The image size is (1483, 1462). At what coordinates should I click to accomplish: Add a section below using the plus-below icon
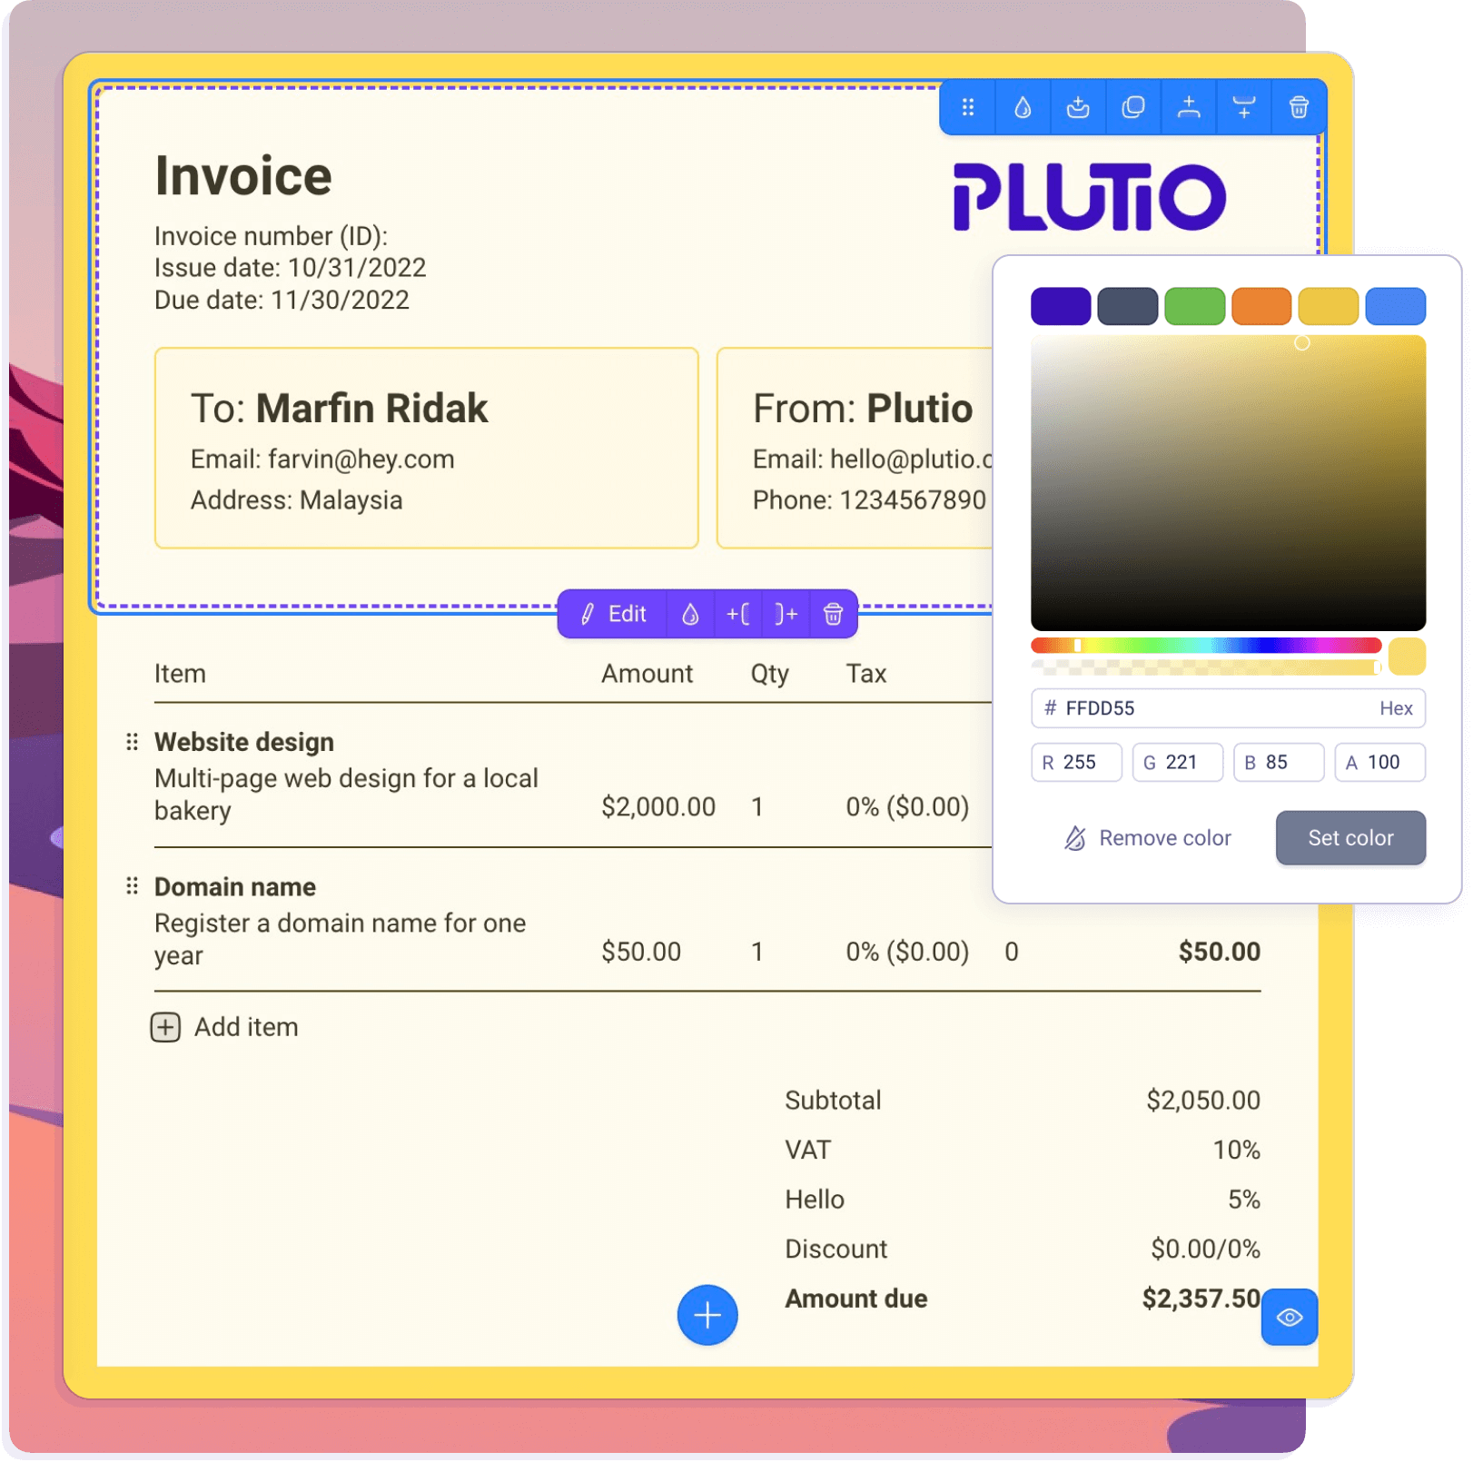click(1243, 107)
